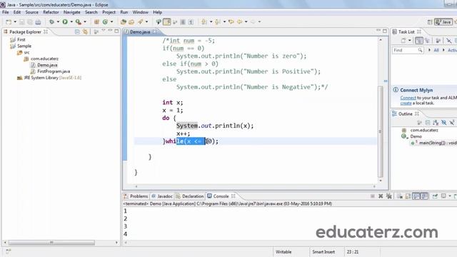
Task: Open the New Java Class dropdown arrow
Action: coord(111,22)
